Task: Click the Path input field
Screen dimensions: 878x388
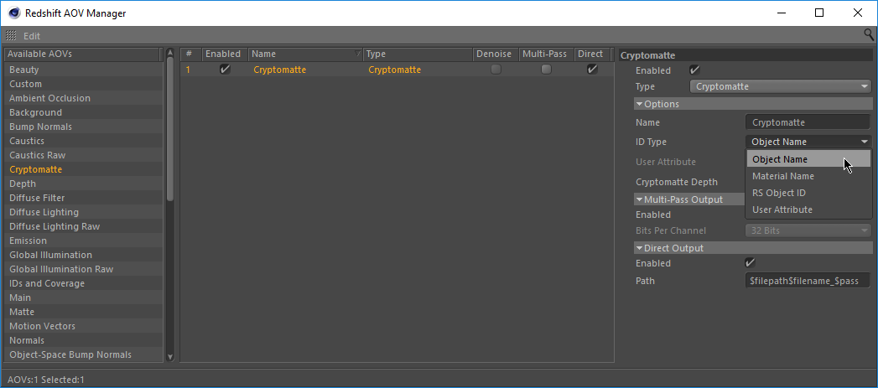Action: click(x=808, y=281)
